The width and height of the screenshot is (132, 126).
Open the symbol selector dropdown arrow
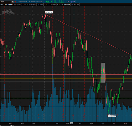(13, 2)
